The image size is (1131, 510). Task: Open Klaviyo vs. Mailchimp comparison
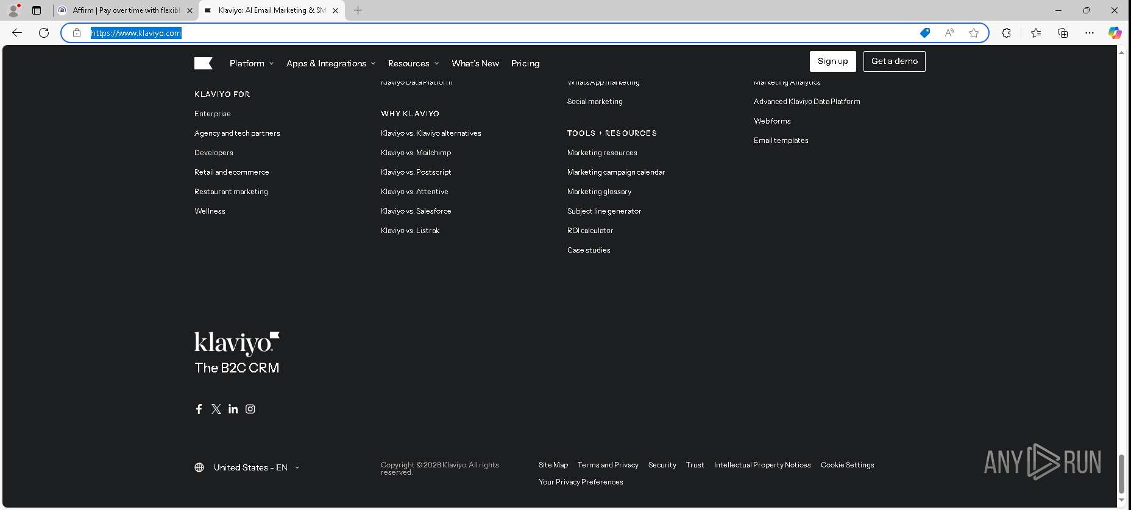[416, 153]
